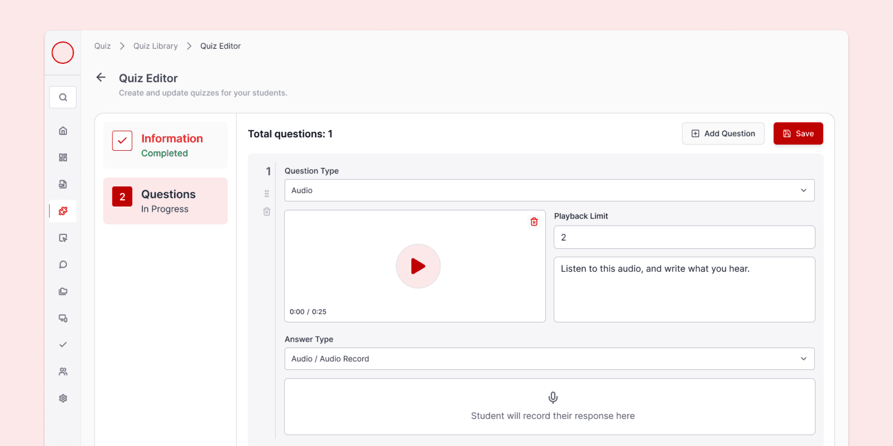The width and height of the screenshot is (893, 446).
Task: Click the Total questions: 1 heading
Action: click(x=290, y=134)
